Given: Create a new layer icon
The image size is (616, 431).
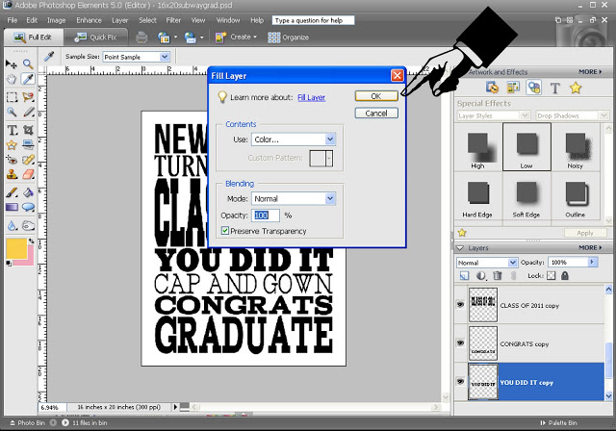Looking at the screenshot, I should 464,276.
